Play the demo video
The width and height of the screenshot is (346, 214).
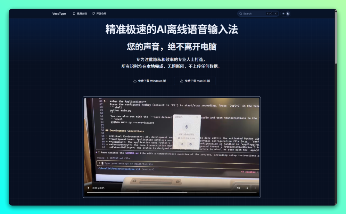click(88, 188)
